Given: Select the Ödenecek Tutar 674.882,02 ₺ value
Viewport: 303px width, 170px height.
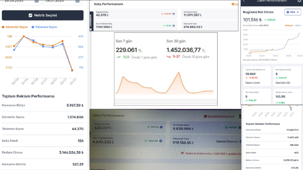Looking at the screenshot, I should 193,27.
